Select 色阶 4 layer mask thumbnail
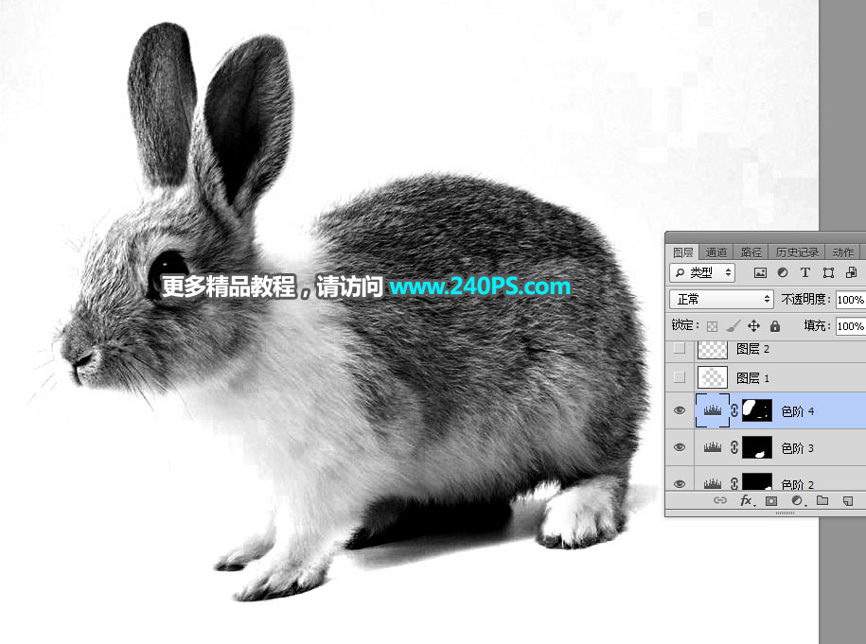 756,410
